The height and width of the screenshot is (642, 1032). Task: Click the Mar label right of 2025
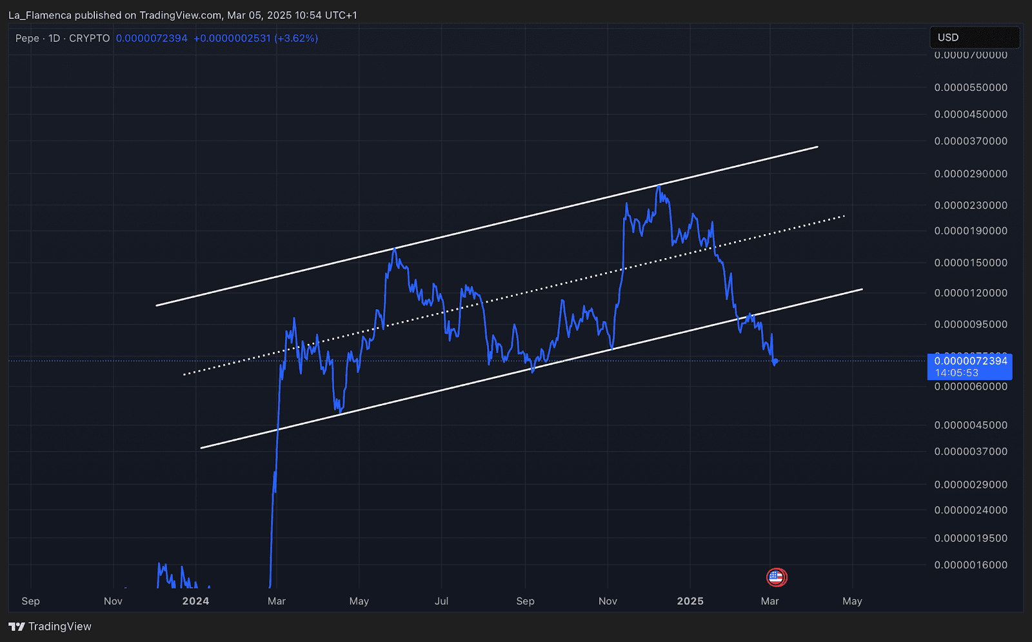769,601
